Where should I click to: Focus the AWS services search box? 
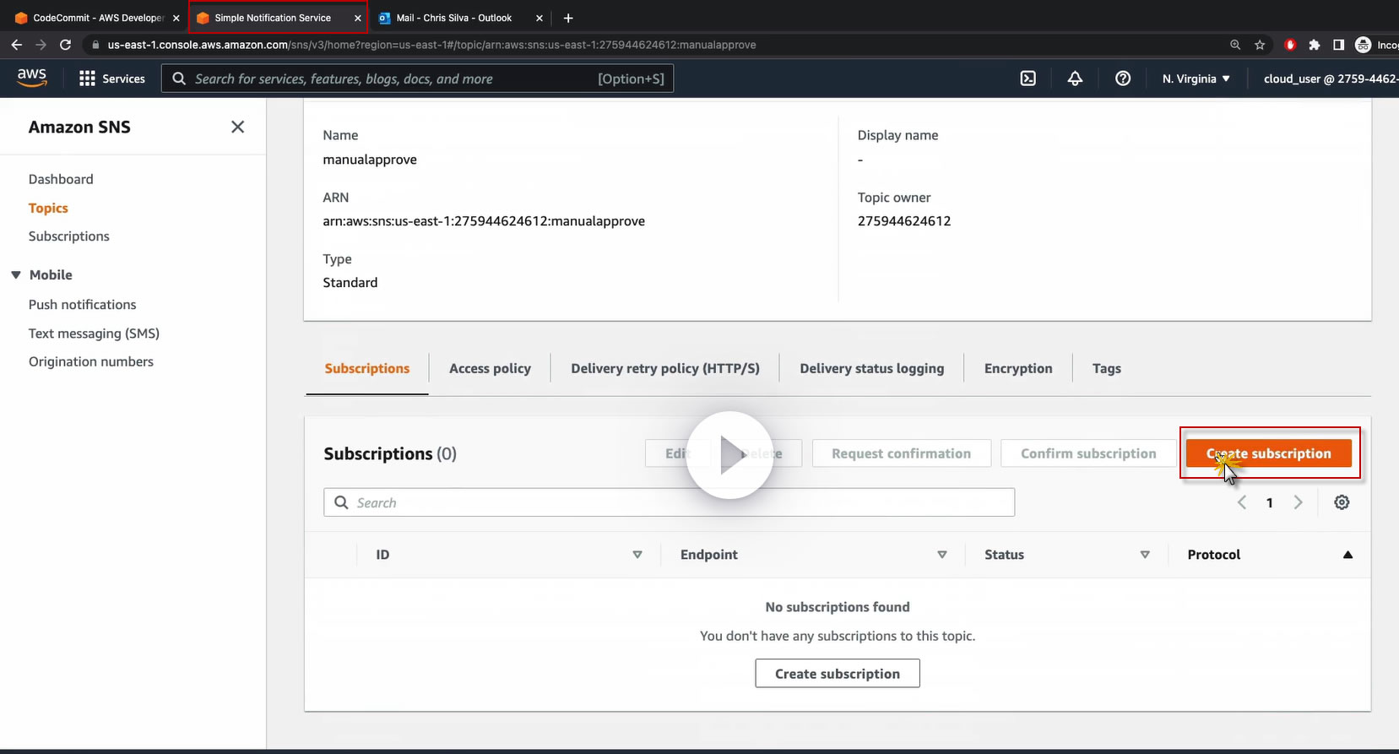point(417,79)
